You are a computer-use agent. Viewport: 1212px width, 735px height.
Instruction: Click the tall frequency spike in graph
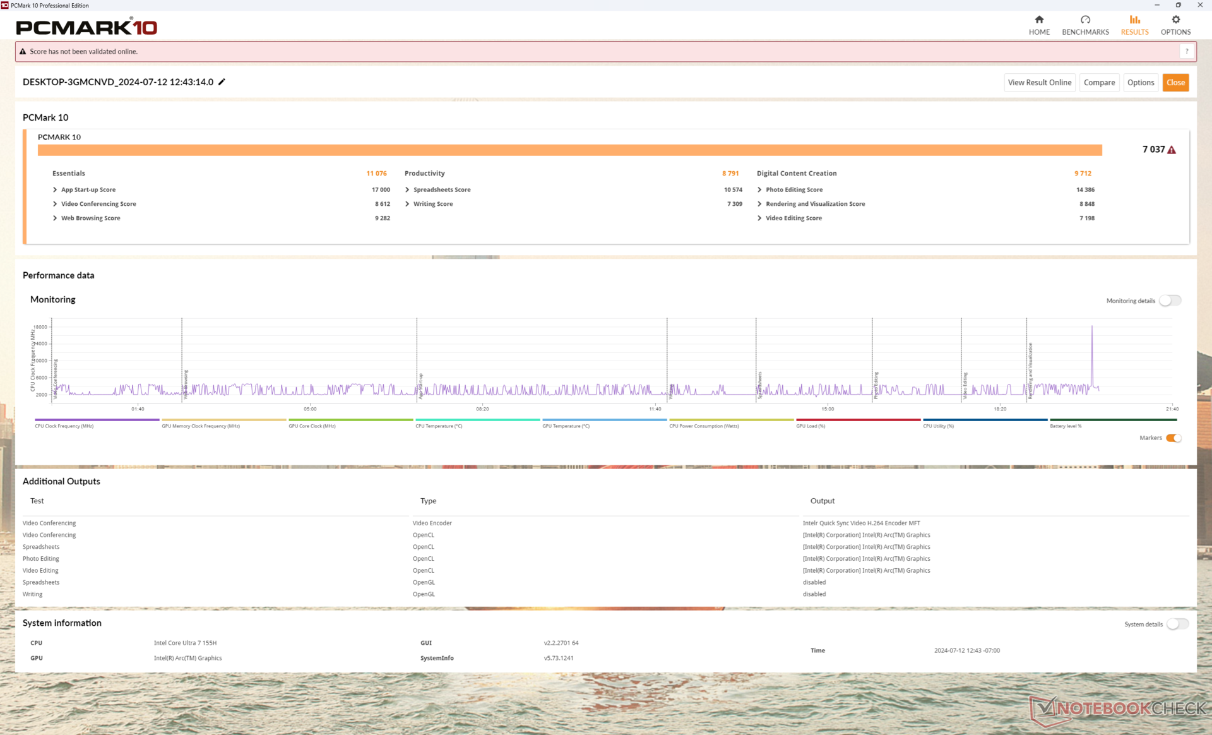[1092, 341]
